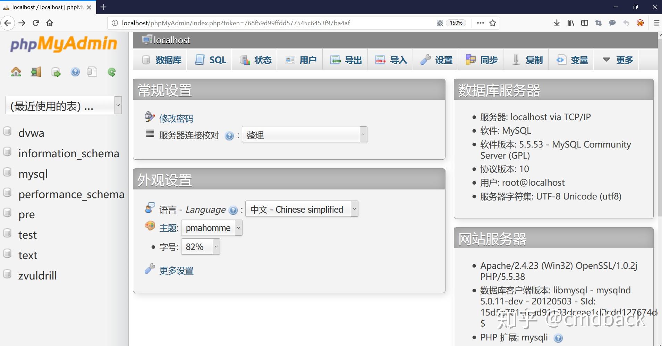The image size is (662, 346).
Task: Click the Firefox downloads arrow icon
Action: click(557, 23)
